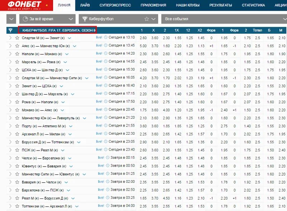Open markets chevron after Арсенал Л — Милан
The width and height of the screenshot is (287, 211).
pos(70,134)
